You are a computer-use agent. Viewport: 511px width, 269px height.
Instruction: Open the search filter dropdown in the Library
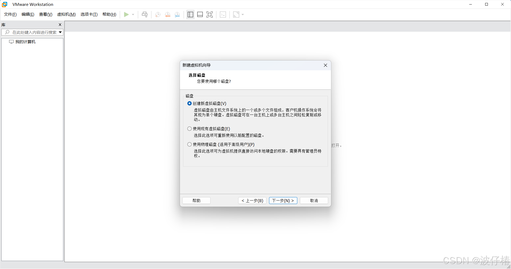(60, 32)
